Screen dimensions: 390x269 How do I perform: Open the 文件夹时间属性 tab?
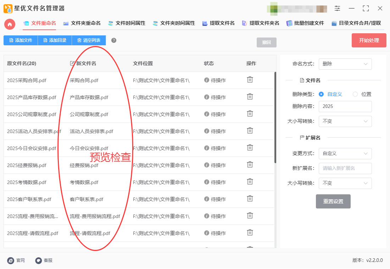pos(174,23)
